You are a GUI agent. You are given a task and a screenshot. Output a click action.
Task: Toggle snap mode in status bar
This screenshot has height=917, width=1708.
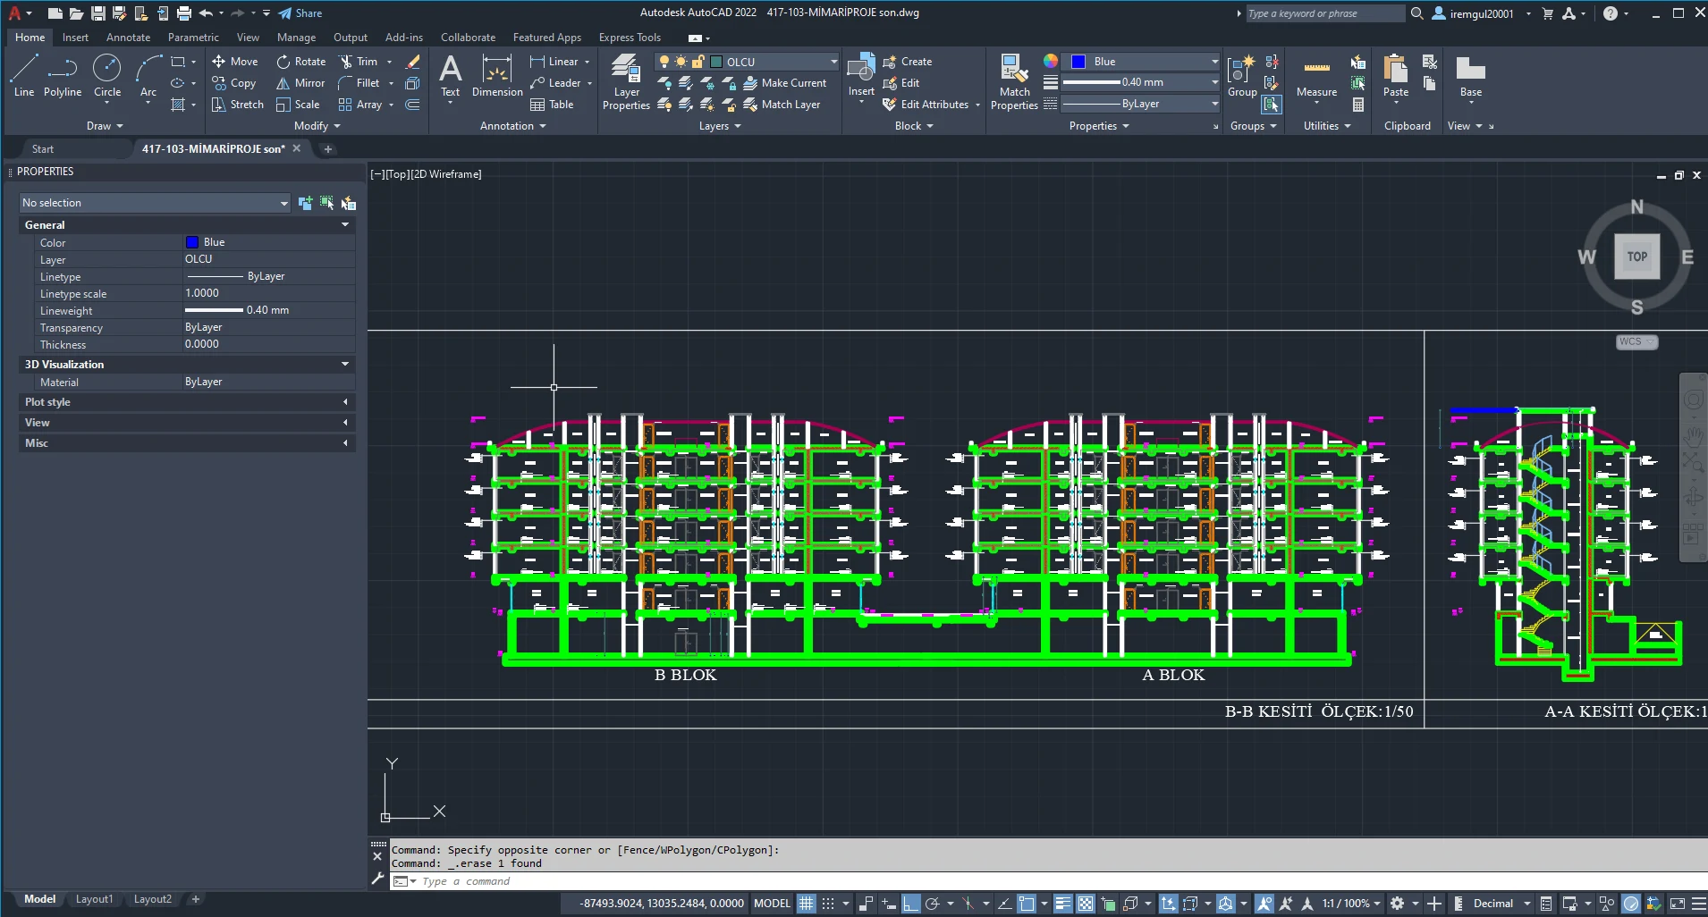828,904
